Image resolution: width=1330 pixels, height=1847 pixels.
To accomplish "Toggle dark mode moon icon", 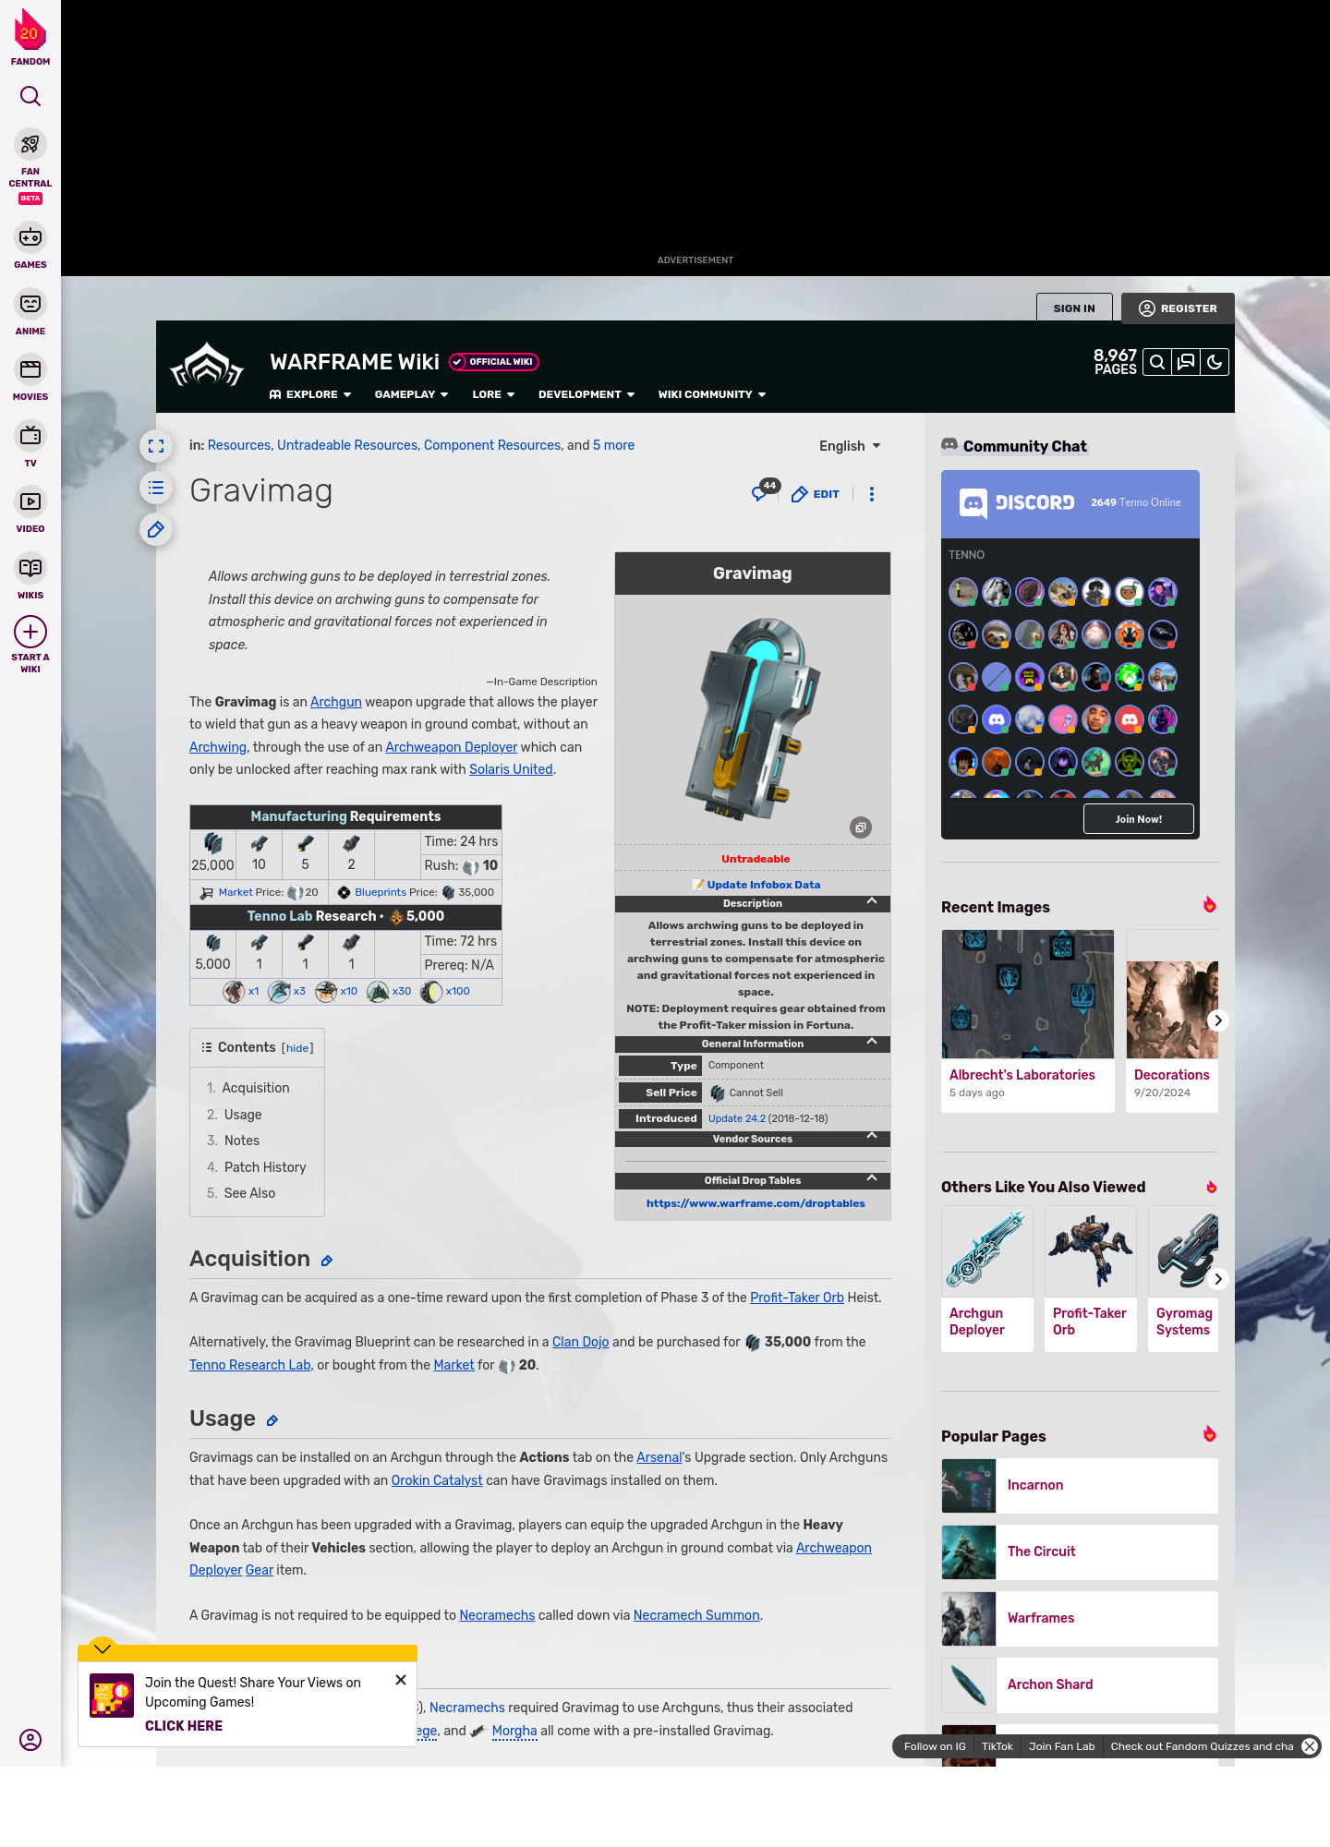I will point(1215,362).
